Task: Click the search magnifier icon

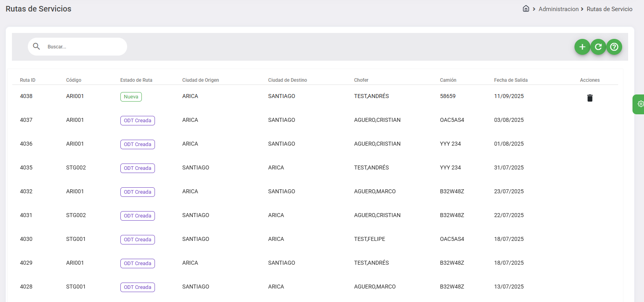Action: (x=37, y=46)
